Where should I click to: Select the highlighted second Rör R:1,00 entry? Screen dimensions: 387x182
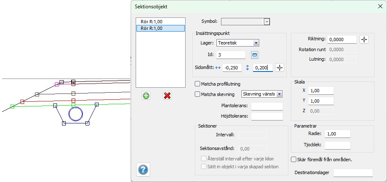pos(160,28)
